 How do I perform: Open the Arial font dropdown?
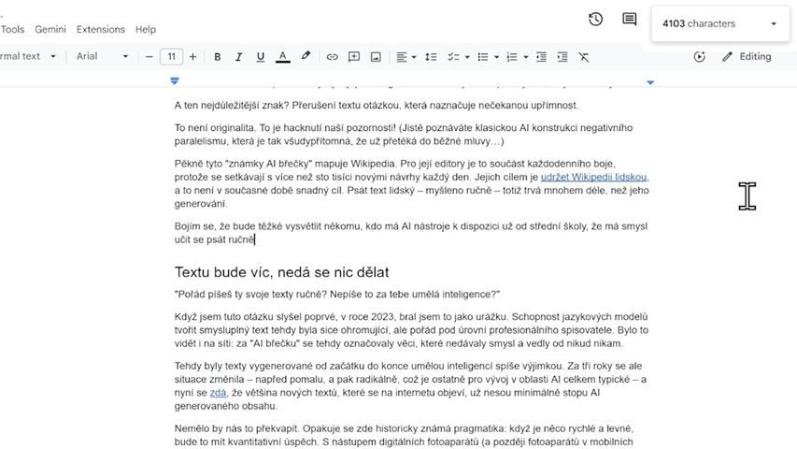pos(102,56)
